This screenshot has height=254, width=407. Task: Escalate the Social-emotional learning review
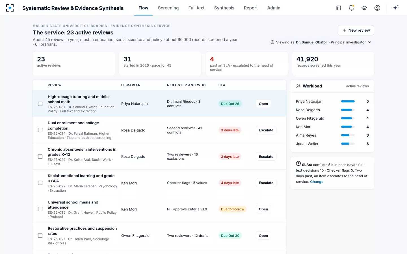click(x=266, y=183)
